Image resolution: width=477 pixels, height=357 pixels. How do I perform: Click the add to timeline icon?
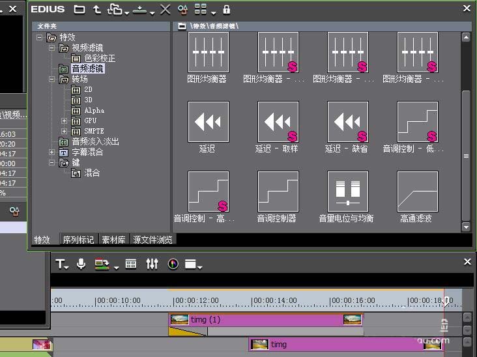click(x=140, y=9)
